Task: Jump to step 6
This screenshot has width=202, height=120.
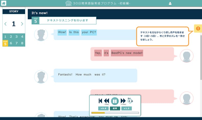Action: pyautogui.click(x=11, y=43)
